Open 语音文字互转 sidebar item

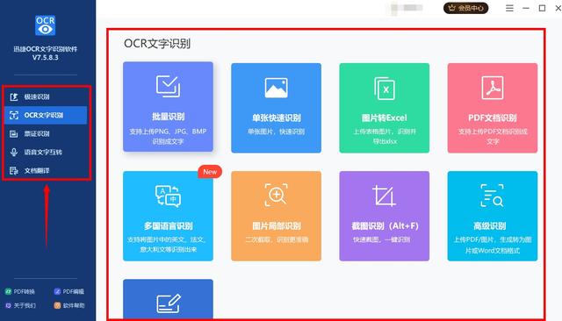coord(46,152)
